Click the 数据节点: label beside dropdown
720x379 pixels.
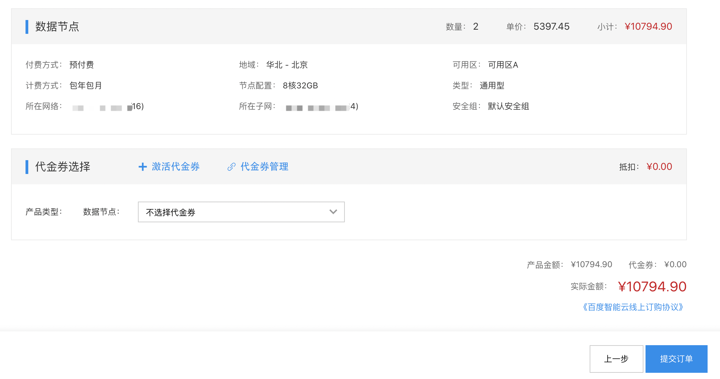101,212
